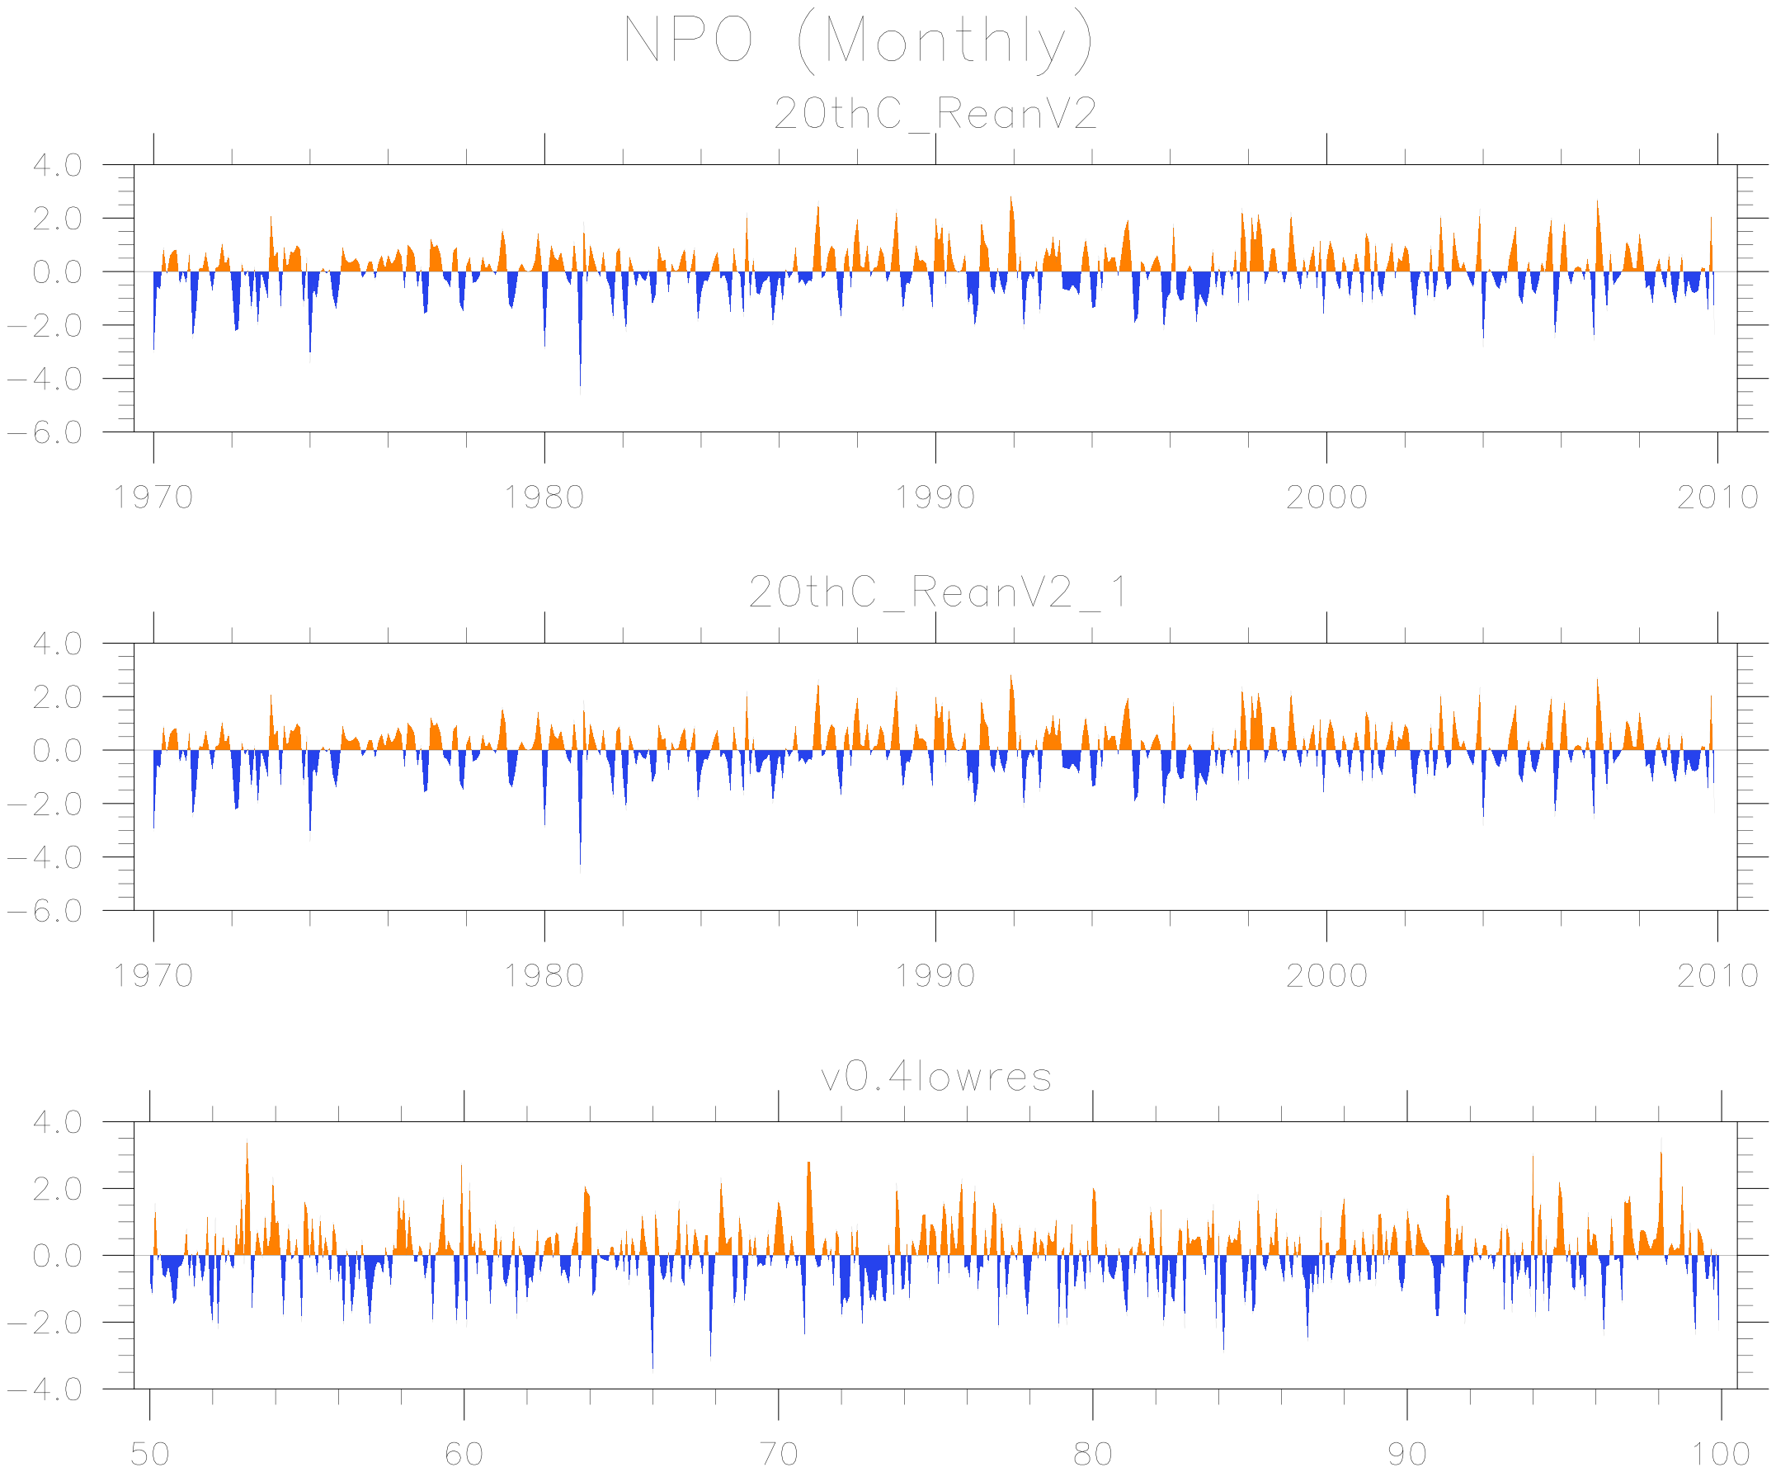Click the 4.0 y-axis label of bottom chart
The image size is (1776, 1472).
[x=58, y=1123]
